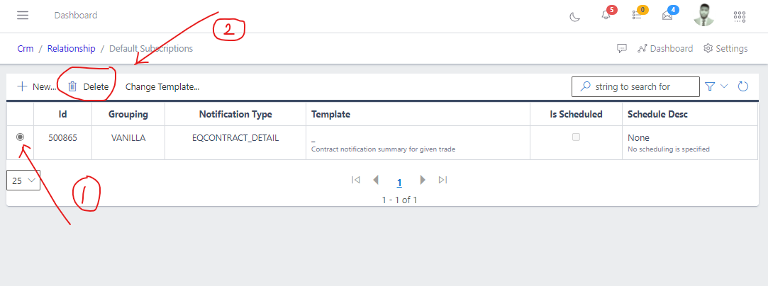The image size is (768, 286).
Task: Create a New subscription entry
Action: 37,86
